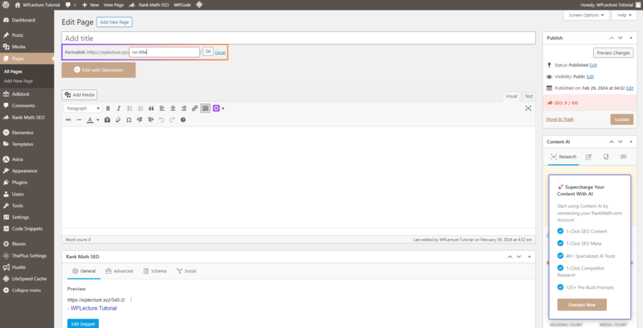The image size is (643, 328).
Task: Click the Connect Now button
Action: (x=581, y=305)
